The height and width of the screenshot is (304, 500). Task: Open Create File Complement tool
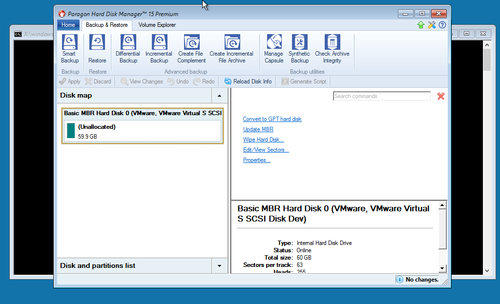click(x=191, y=49)
